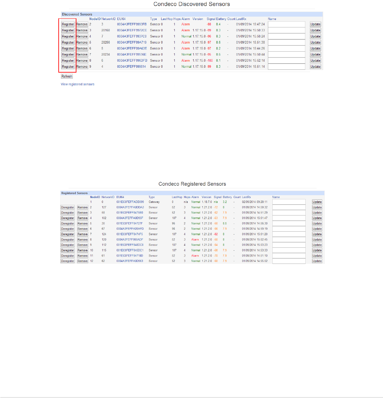This screenshot has height=420, width=383.
Task: Register discovered sensor 0004A3FEFF9937C8
Action: (x=68, y=36)
